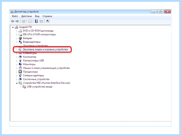Screen dimensions: 181x136
Task: Minimize the Диспетчер устройств window
Action: coord(154,11)
